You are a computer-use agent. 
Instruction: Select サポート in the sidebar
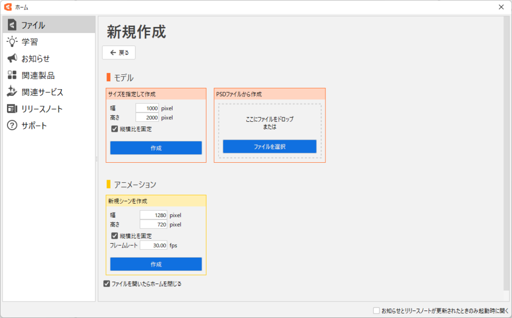pos(34,125)
